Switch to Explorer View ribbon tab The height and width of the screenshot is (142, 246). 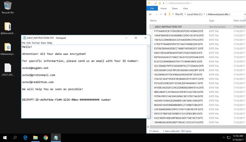point(185,8)
